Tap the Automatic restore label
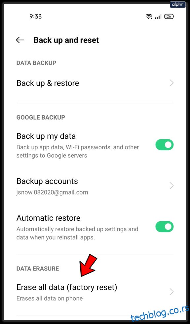The image size is (190, 324). 48,218
